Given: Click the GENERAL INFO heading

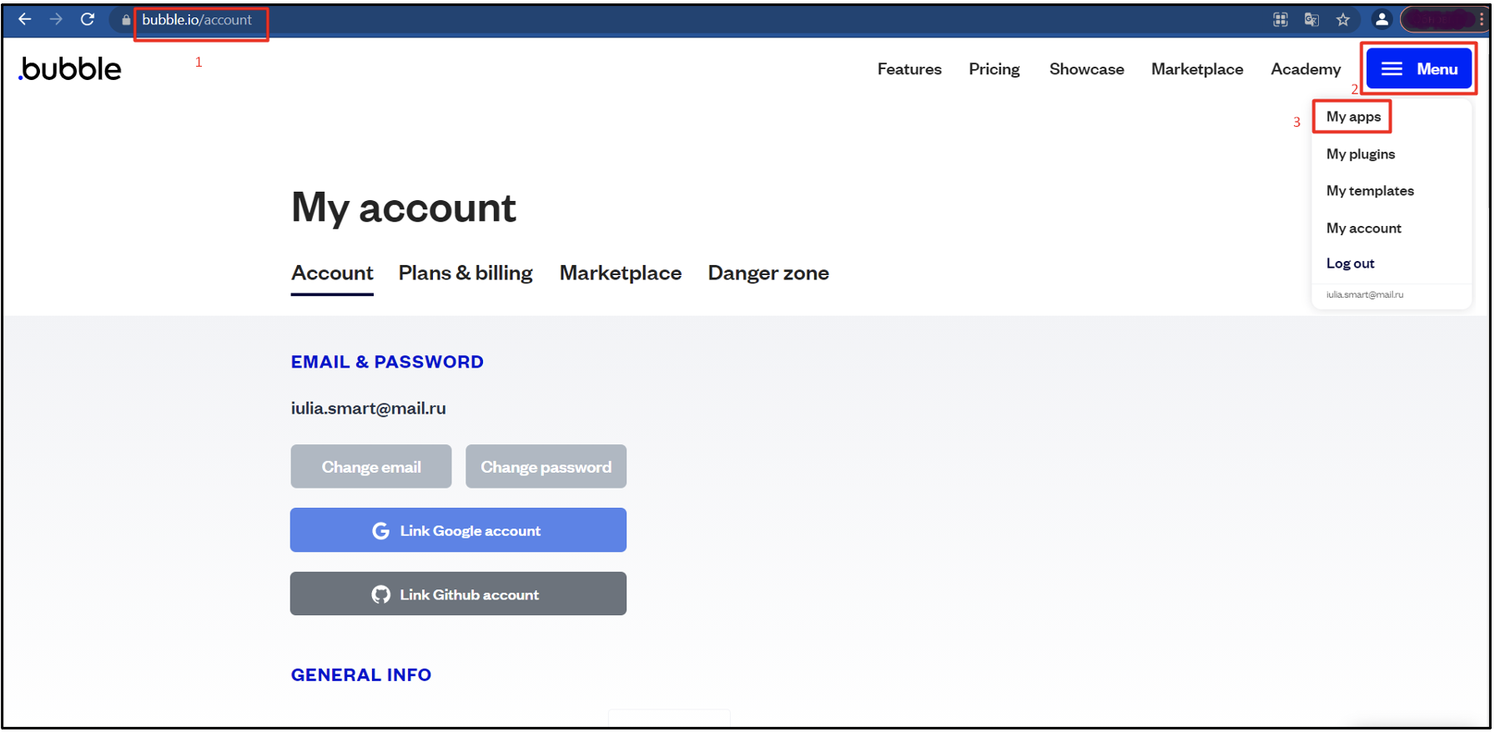Looking at the screenshot, I should [x=361, y=675].
